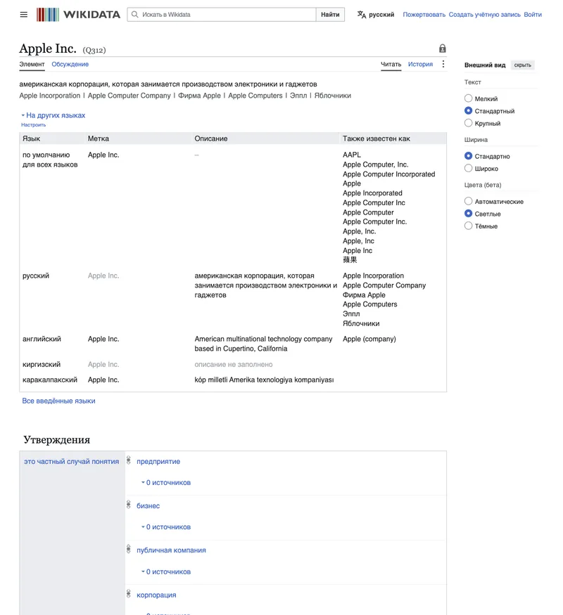Screen dimensions: 563x615
Task: Open the предприятие value link
Action: coord(158,461)
